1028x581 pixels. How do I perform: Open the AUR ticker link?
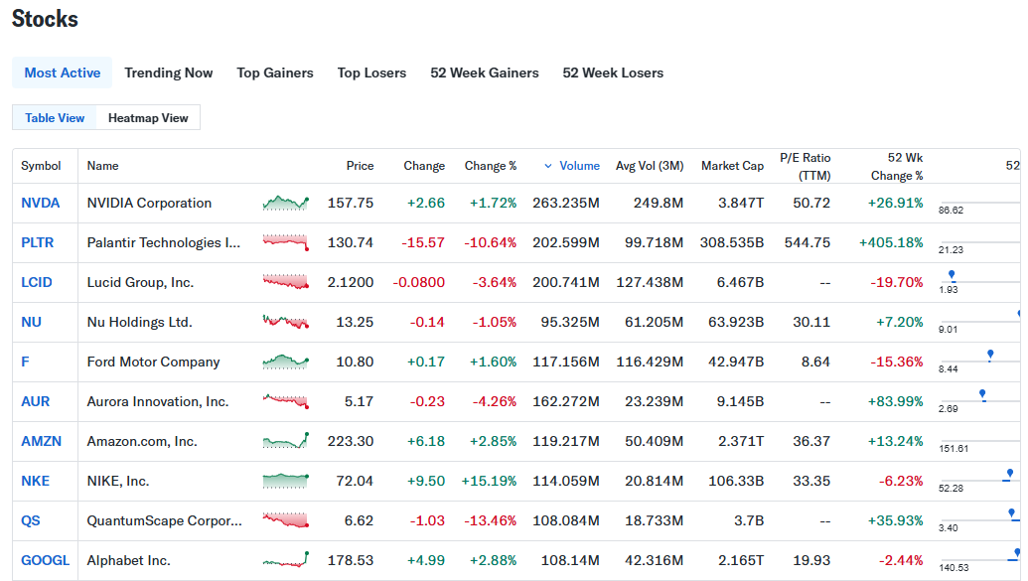pos(36,401)
